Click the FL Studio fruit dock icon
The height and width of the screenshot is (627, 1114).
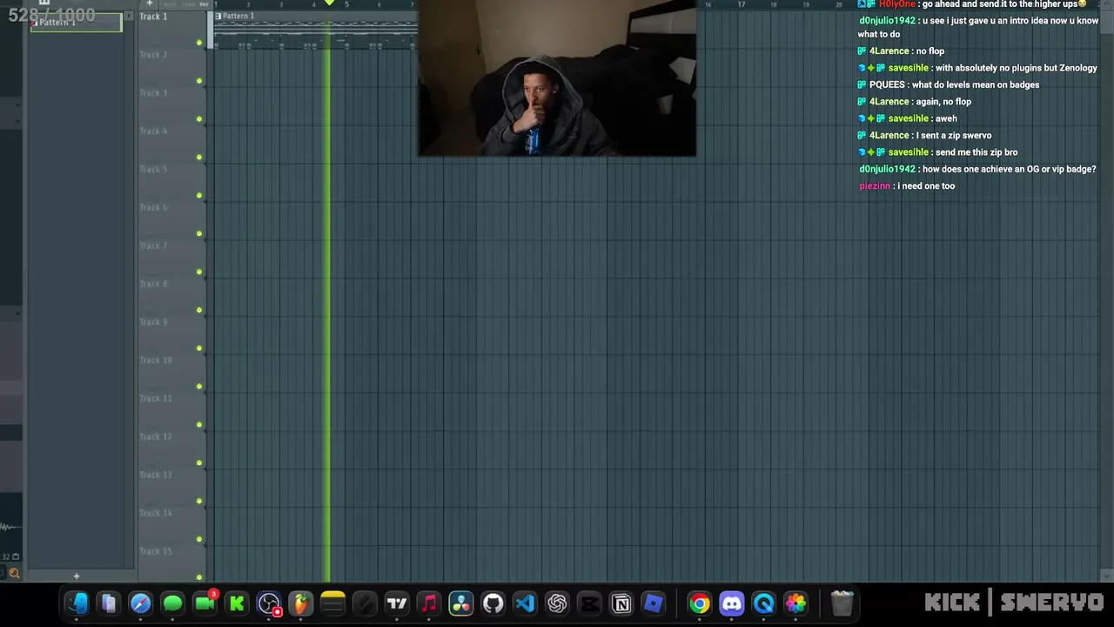[300, 603]
